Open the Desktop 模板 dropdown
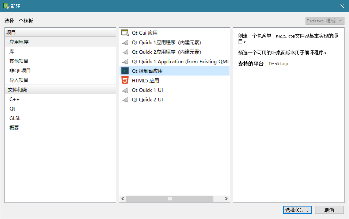349x219 pixels. pos(325,21)
